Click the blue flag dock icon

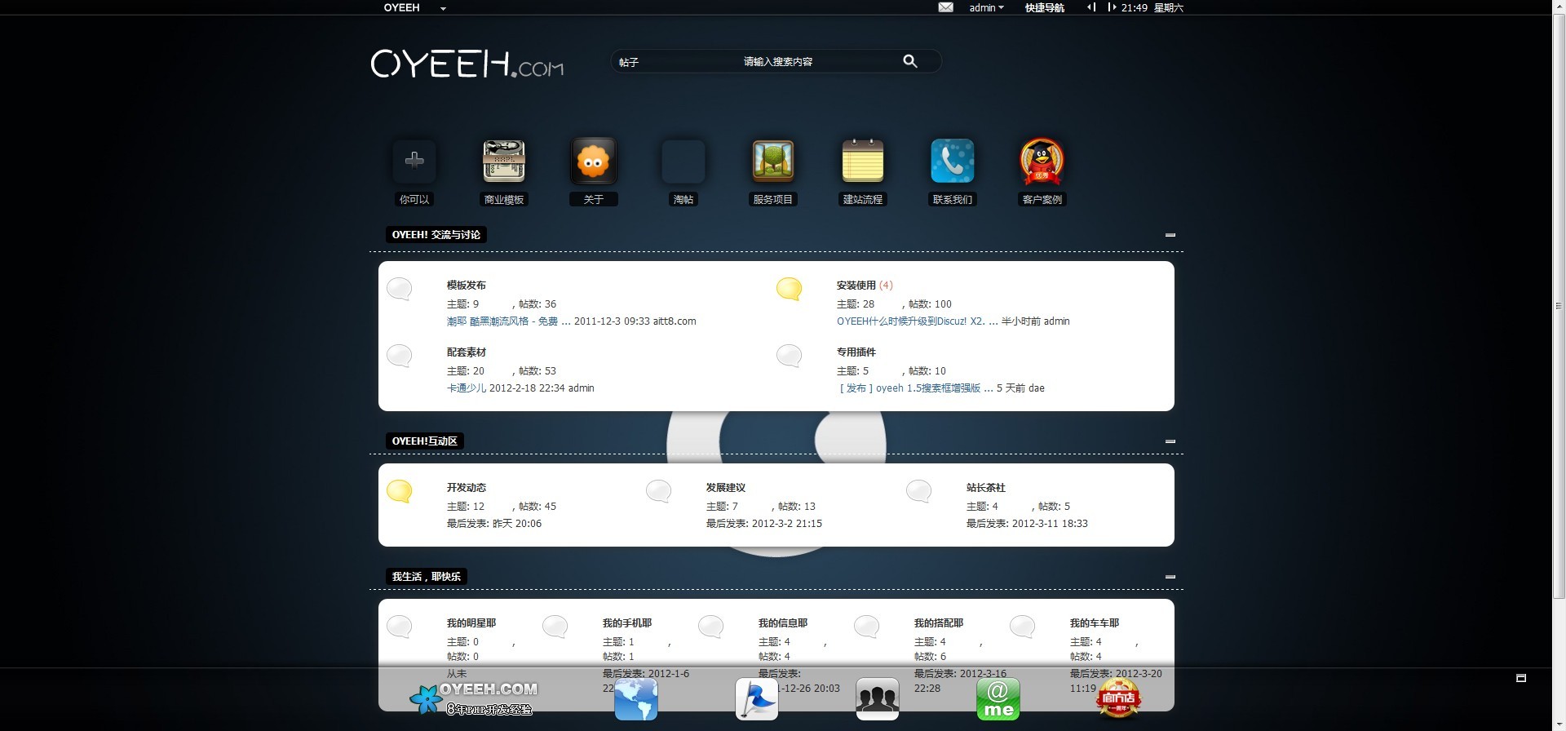click(757, 699)
